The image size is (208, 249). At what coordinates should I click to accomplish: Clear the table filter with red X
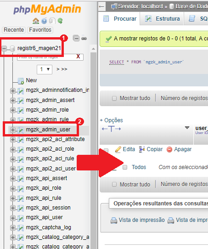coord(78,57)
